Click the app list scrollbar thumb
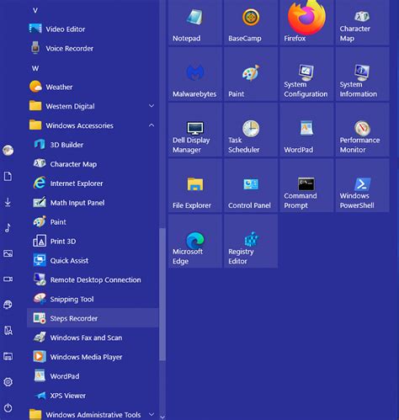 pyautogui.click(x=162, y=294)
